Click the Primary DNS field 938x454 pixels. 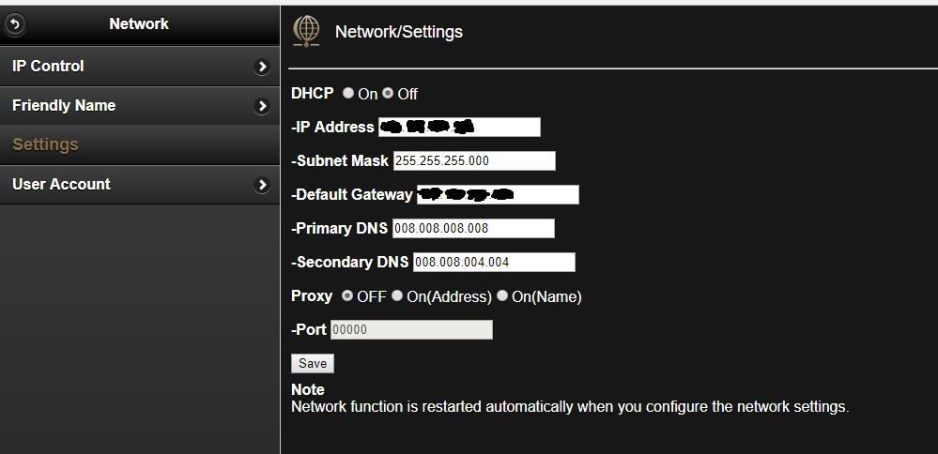pyautogui.click(x=473, y=228)
